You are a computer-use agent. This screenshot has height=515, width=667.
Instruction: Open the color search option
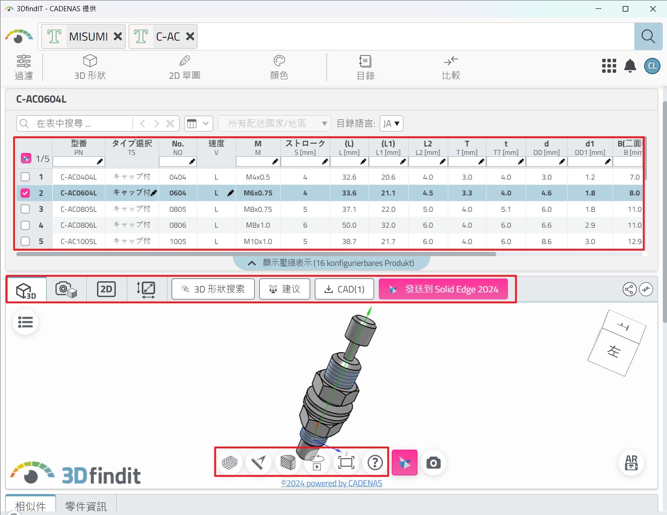tap(279, 67)
